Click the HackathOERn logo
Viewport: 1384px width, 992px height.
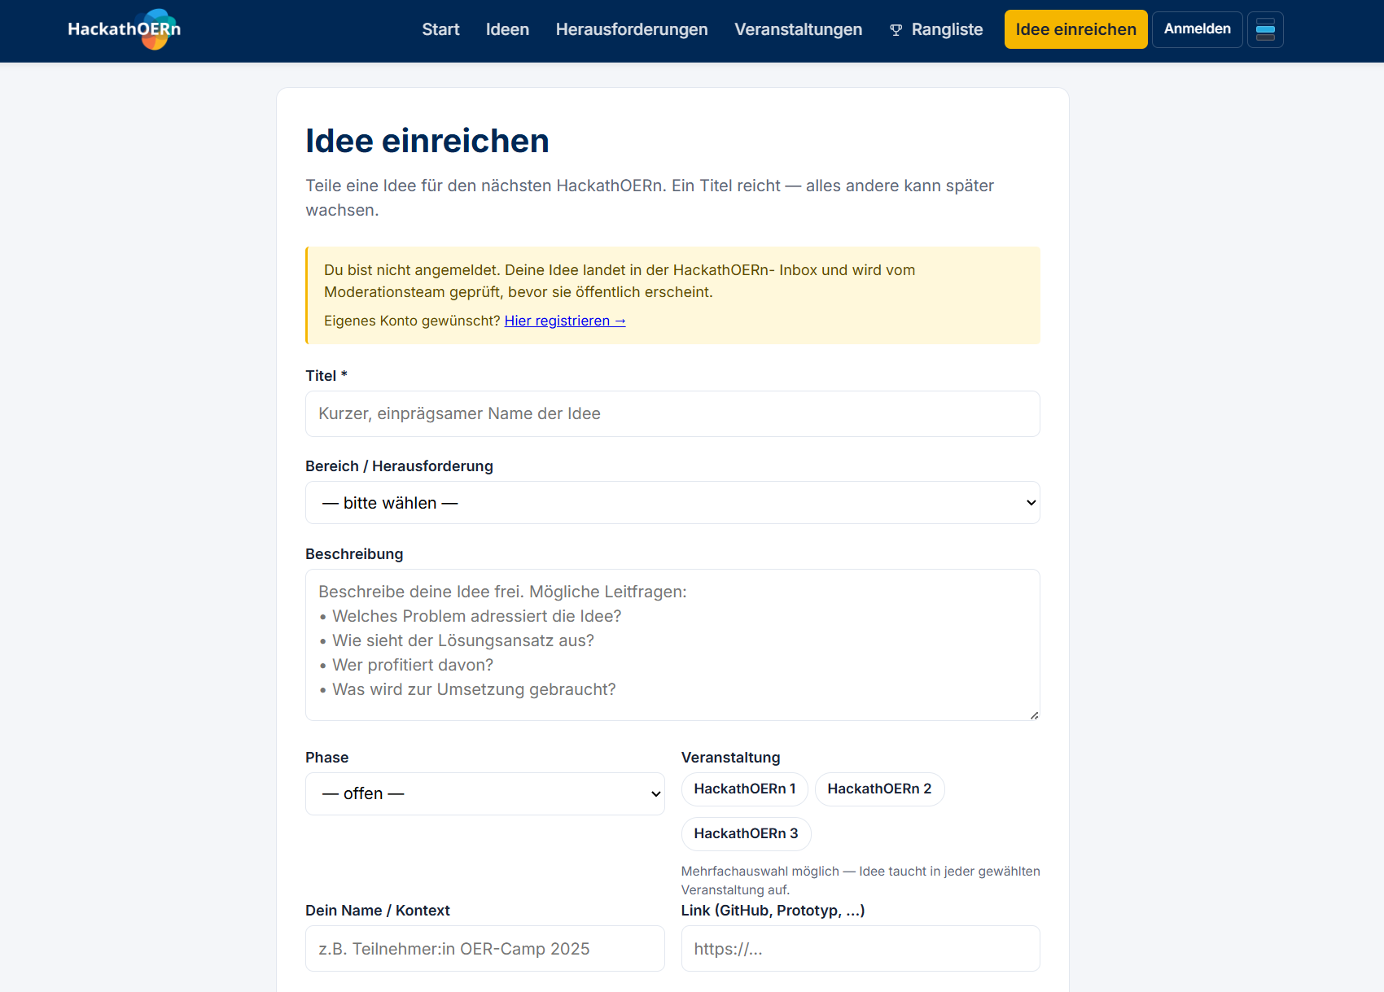[125, 29]
